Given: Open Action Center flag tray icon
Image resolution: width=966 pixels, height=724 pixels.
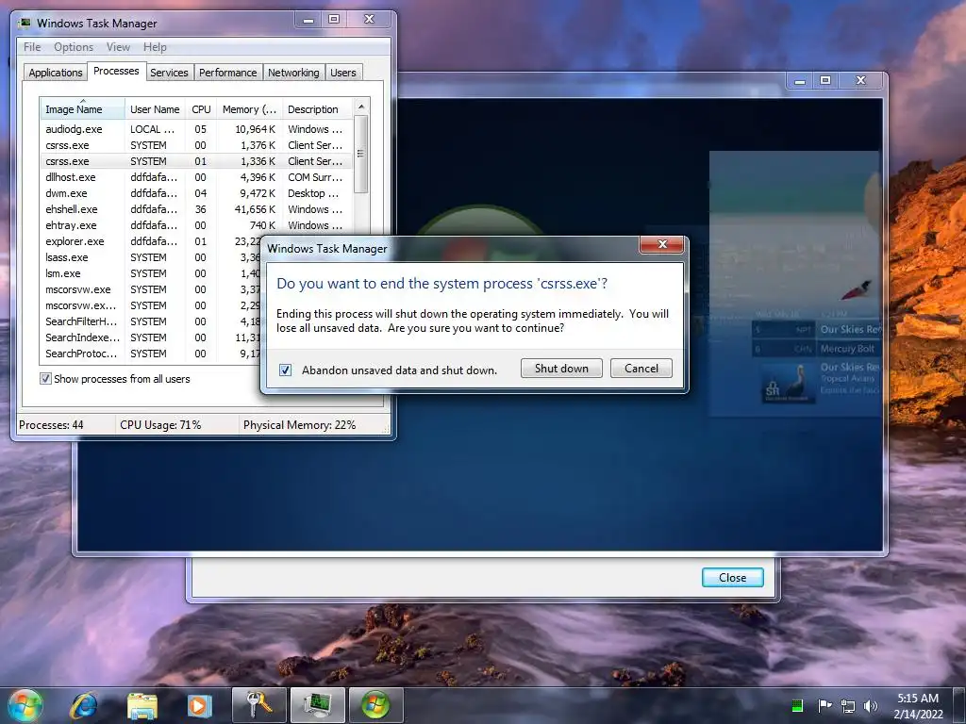Looking at the screenshot, I should 824,705.
